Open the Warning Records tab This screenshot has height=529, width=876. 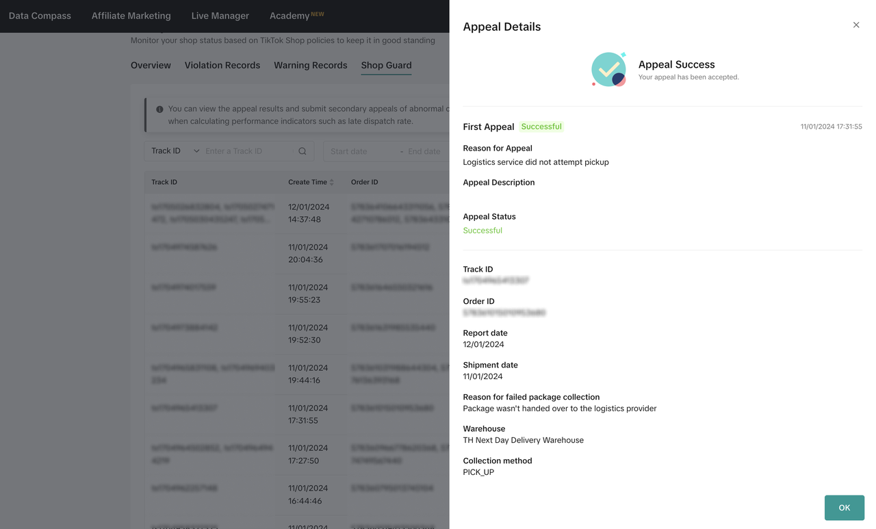click(x=311, y=66)
